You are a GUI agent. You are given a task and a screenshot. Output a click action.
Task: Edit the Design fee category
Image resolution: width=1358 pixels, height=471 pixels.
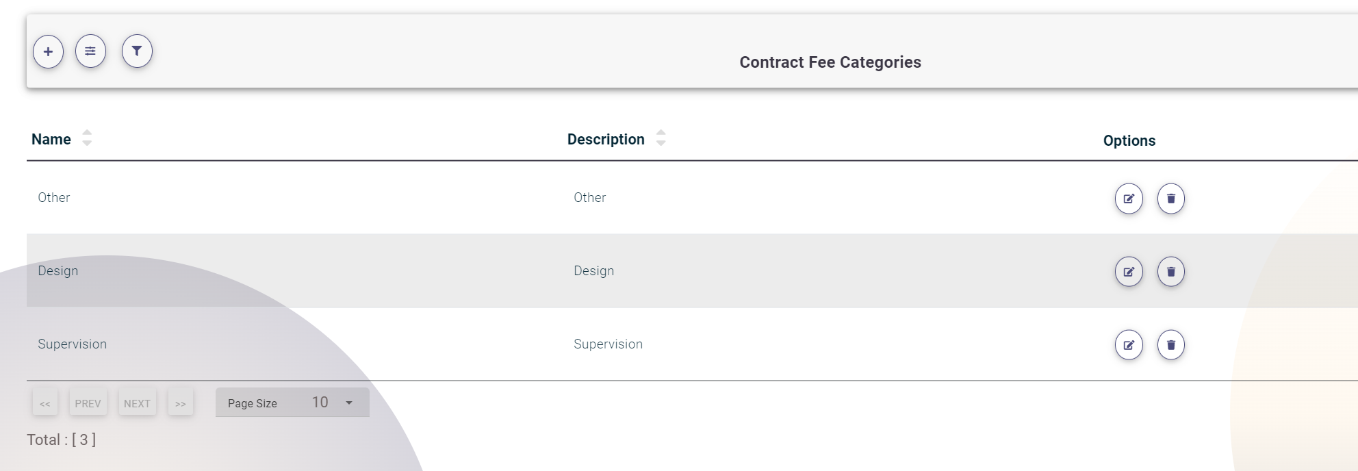pos(1129,272)
